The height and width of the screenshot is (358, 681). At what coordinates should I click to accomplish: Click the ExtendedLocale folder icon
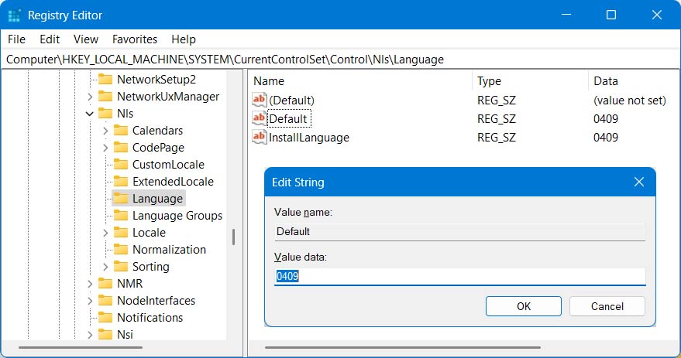click(121, 181)
